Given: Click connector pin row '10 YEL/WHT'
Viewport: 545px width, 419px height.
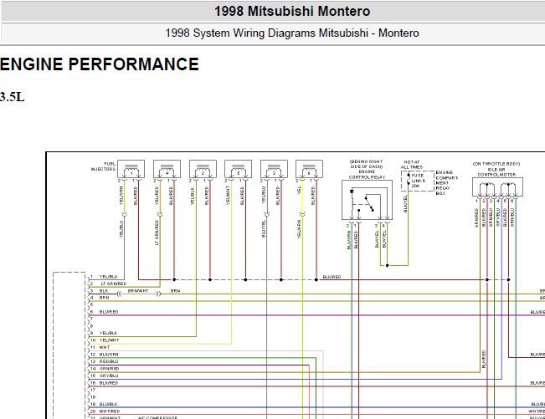Looking at the screenshot, I should [105, 340].
